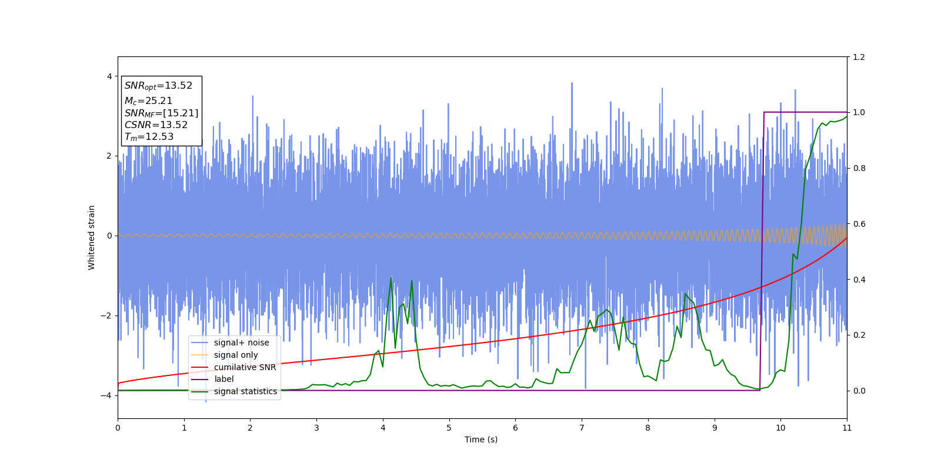Screen dimensions: 941x470
Task: Click the x-axis tick label 9
Action: click(715, 428)
